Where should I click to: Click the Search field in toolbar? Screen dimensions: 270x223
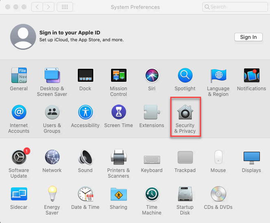(232, 7)
